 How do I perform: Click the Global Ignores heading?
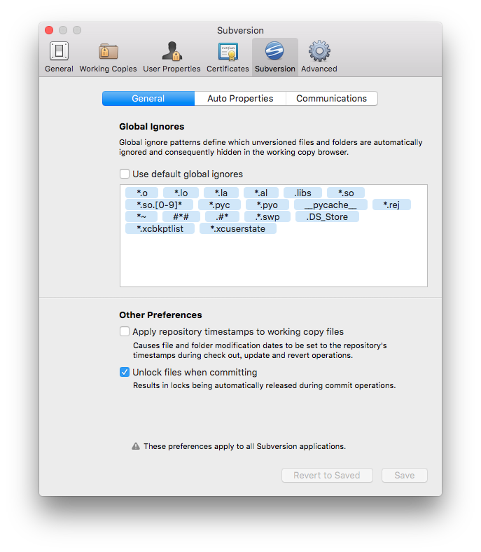click(x=152, y=127)
